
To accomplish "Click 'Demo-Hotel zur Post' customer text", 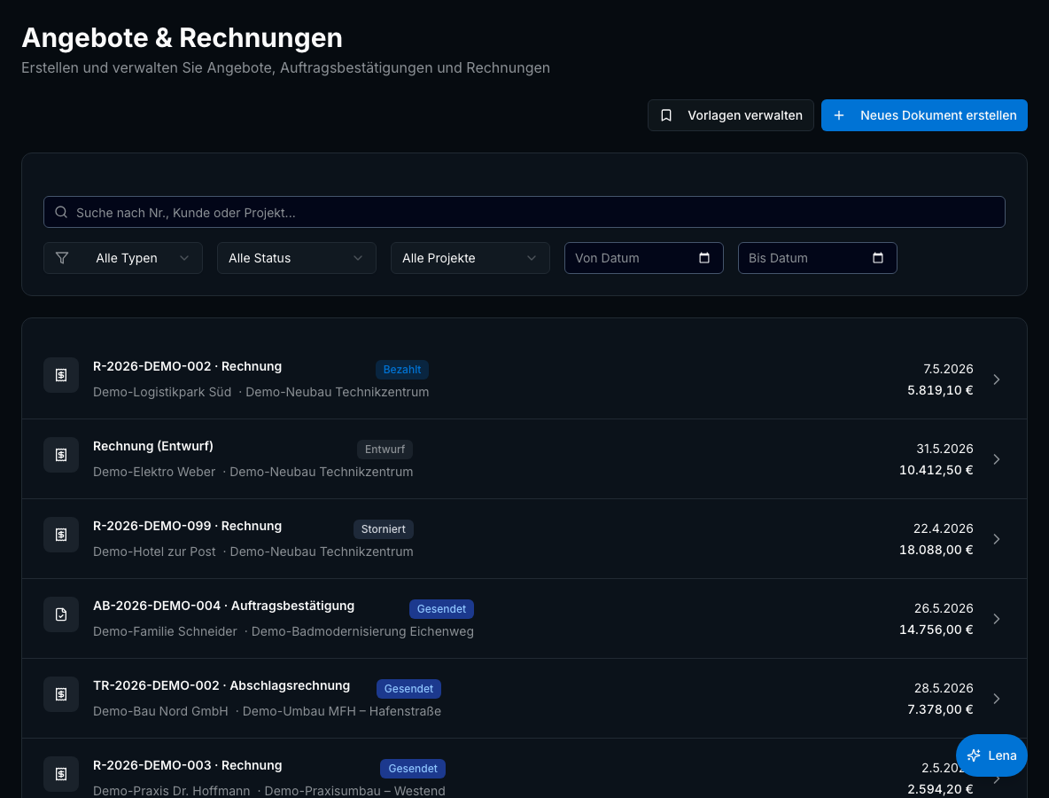I will (x=154, y=552).
